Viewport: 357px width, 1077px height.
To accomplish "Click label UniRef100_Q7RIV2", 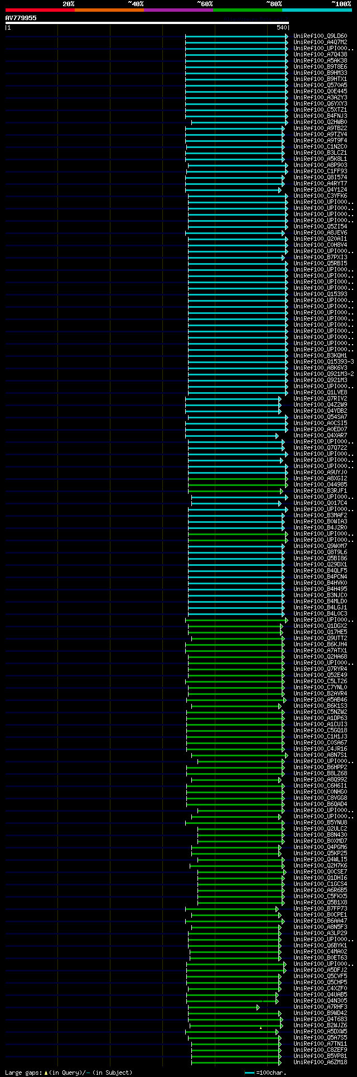I will (320, 399).
